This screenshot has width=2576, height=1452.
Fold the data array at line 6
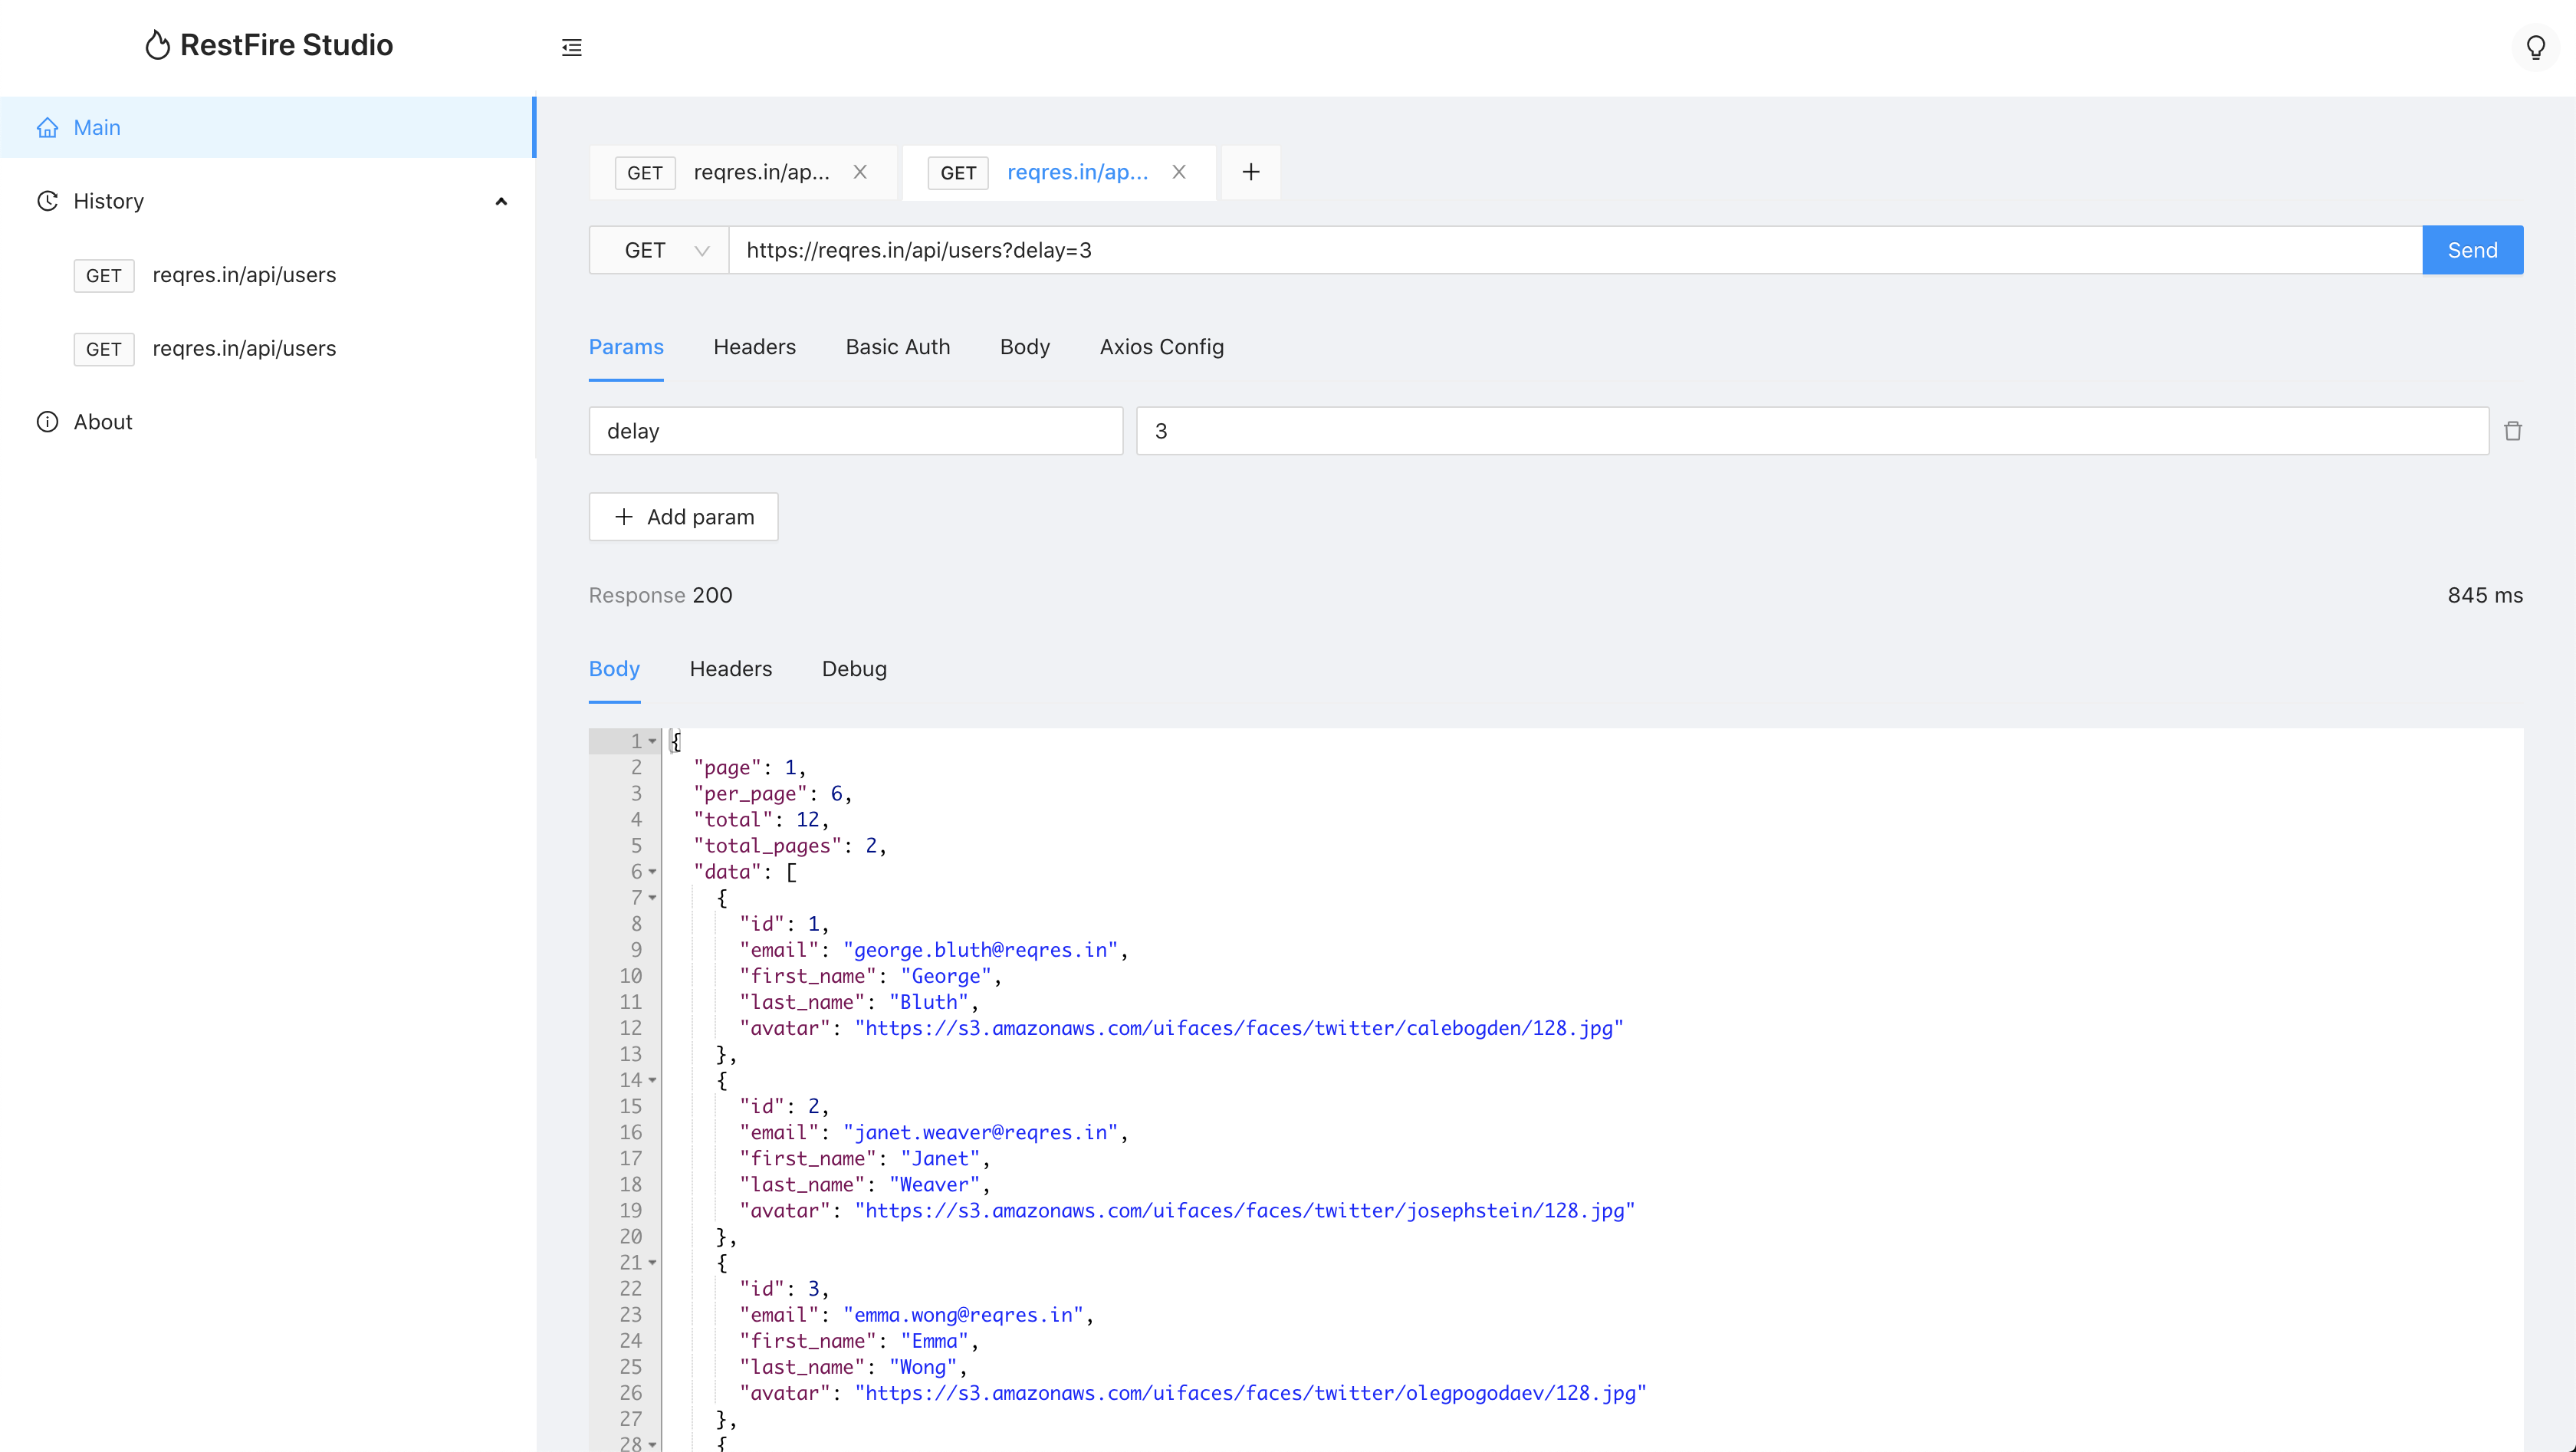pyautogui.click(x=652, y=872)
